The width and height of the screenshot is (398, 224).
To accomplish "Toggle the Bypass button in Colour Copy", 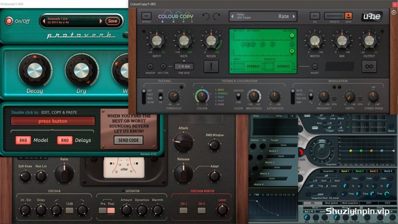I will pyautogui.click(x=147, y=16).
